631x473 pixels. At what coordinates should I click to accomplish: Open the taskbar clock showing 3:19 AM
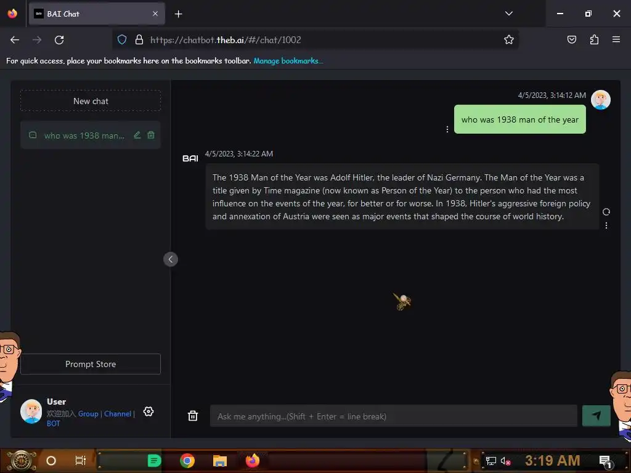(x=552, y=460)
